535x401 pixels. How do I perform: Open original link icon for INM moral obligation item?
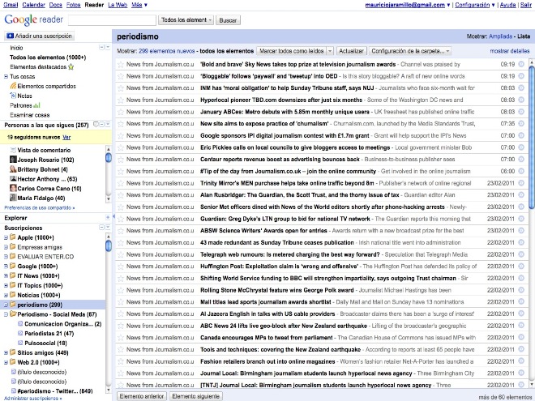point(521,88)
